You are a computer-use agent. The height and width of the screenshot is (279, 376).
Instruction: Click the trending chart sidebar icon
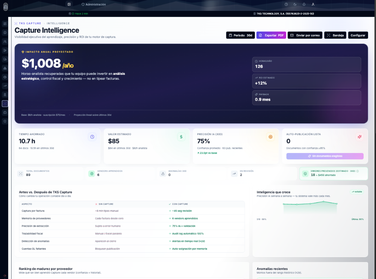pos(5,86)
